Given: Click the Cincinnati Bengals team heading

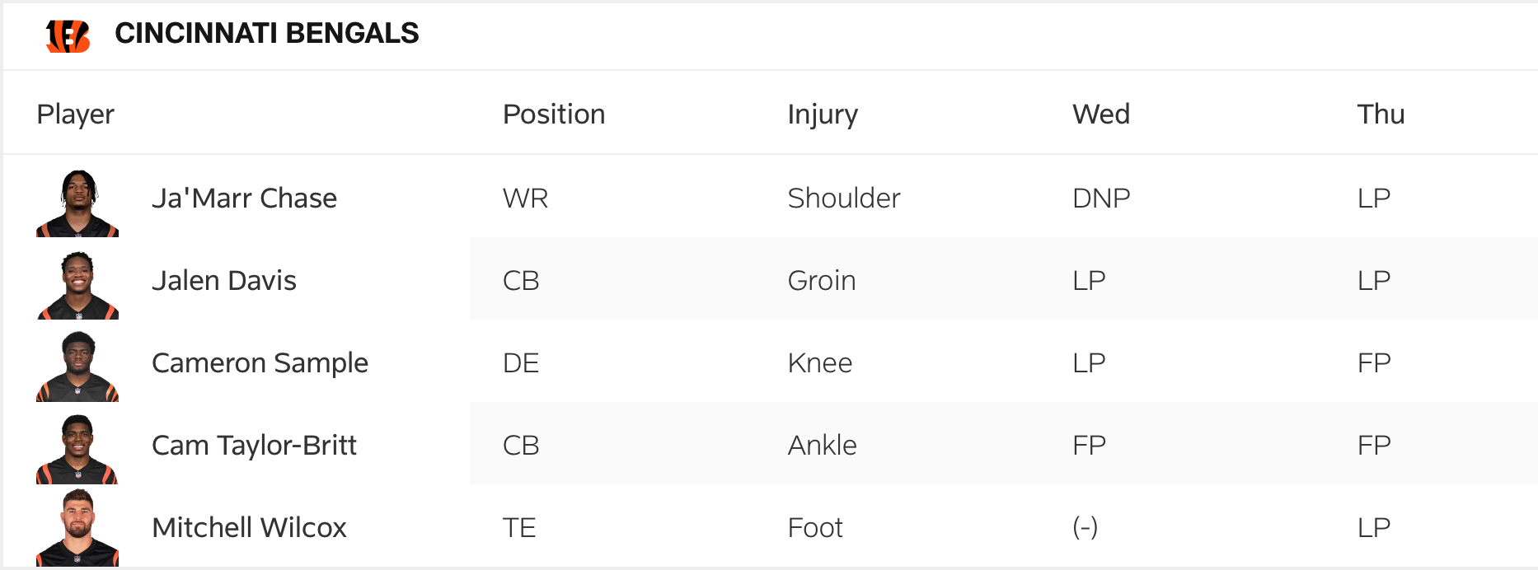Looking at the screenshot, I should click(266, 34).
